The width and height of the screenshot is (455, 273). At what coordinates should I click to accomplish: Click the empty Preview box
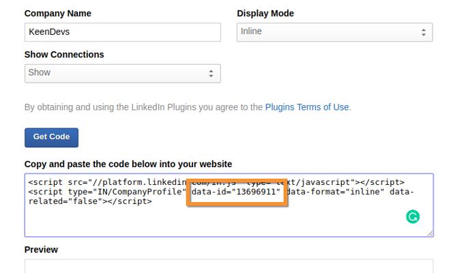coord(229,266)
